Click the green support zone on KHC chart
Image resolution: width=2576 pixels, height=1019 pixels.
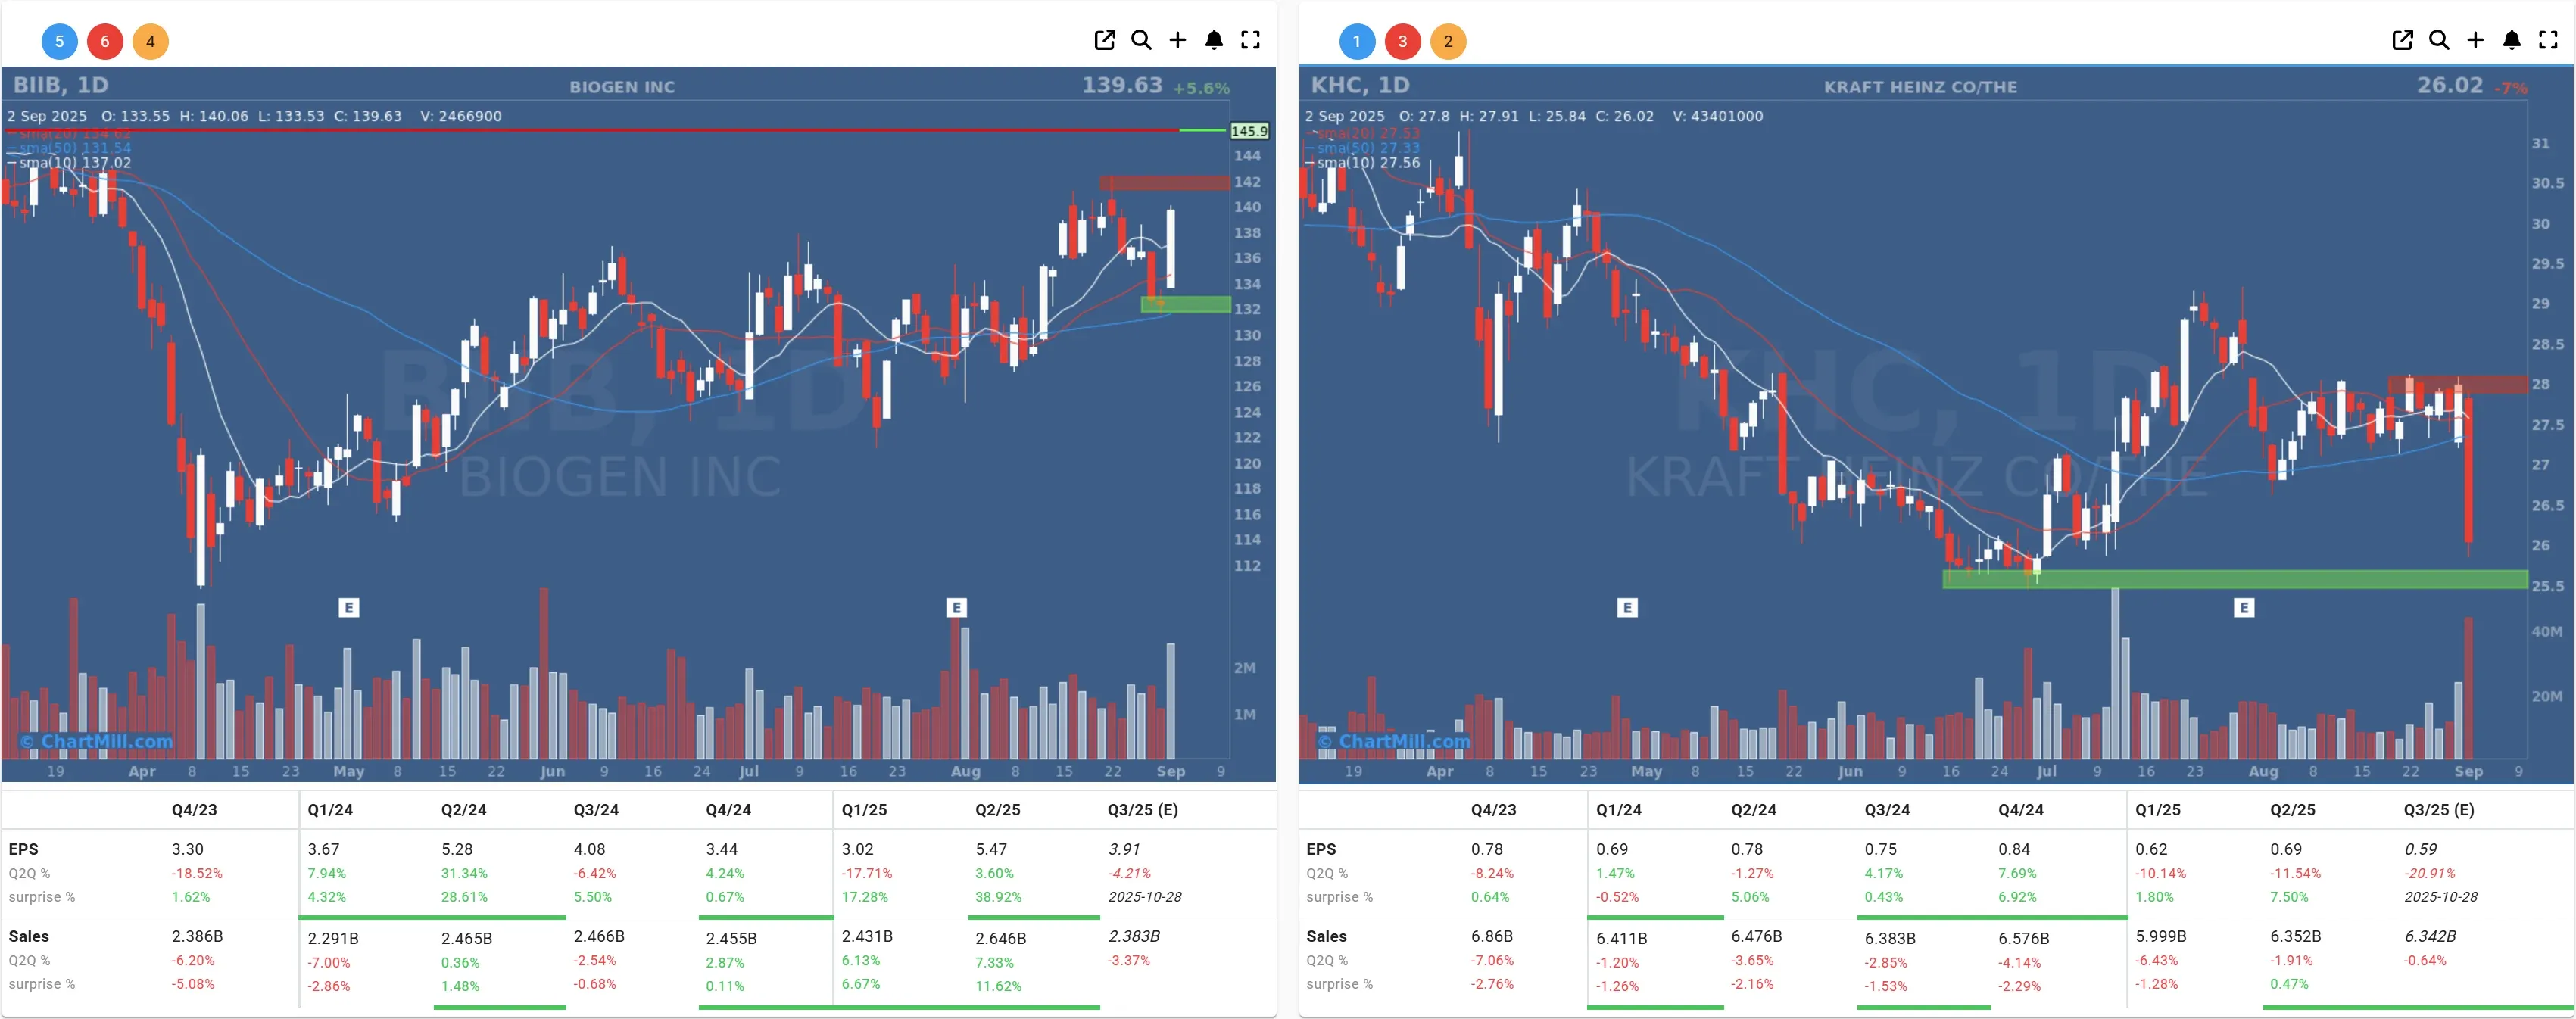[x=2235, y=579]
